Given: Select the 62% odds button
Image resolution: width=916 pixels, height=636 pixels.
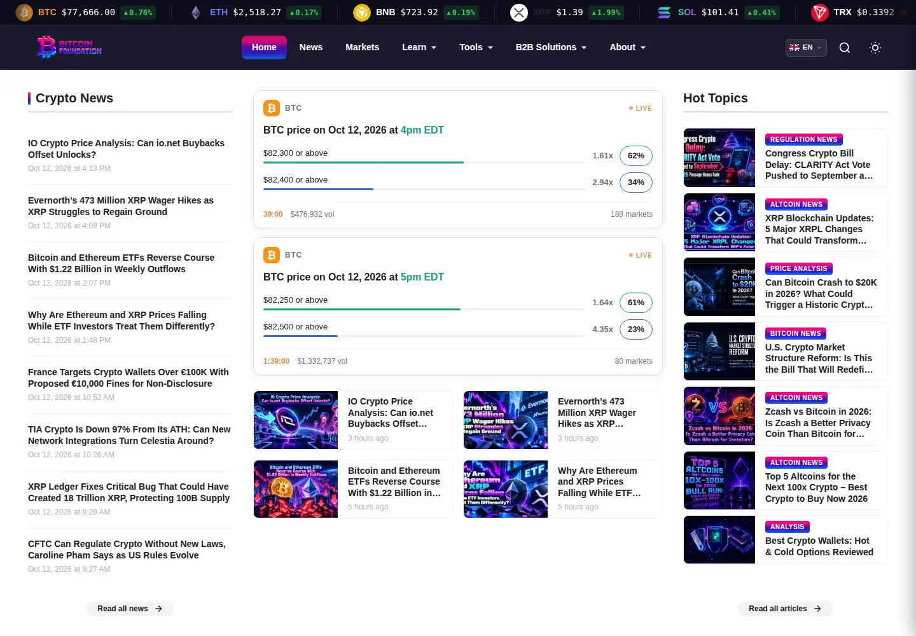Looking at the screenshot, I should pos(636,156).
